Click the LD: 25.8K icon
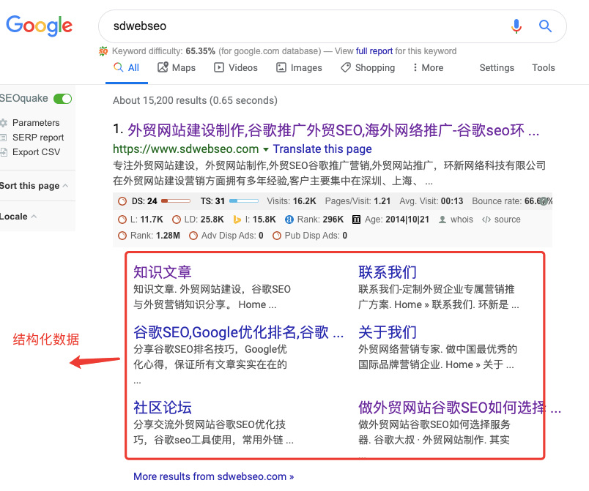 pos(176,220)
